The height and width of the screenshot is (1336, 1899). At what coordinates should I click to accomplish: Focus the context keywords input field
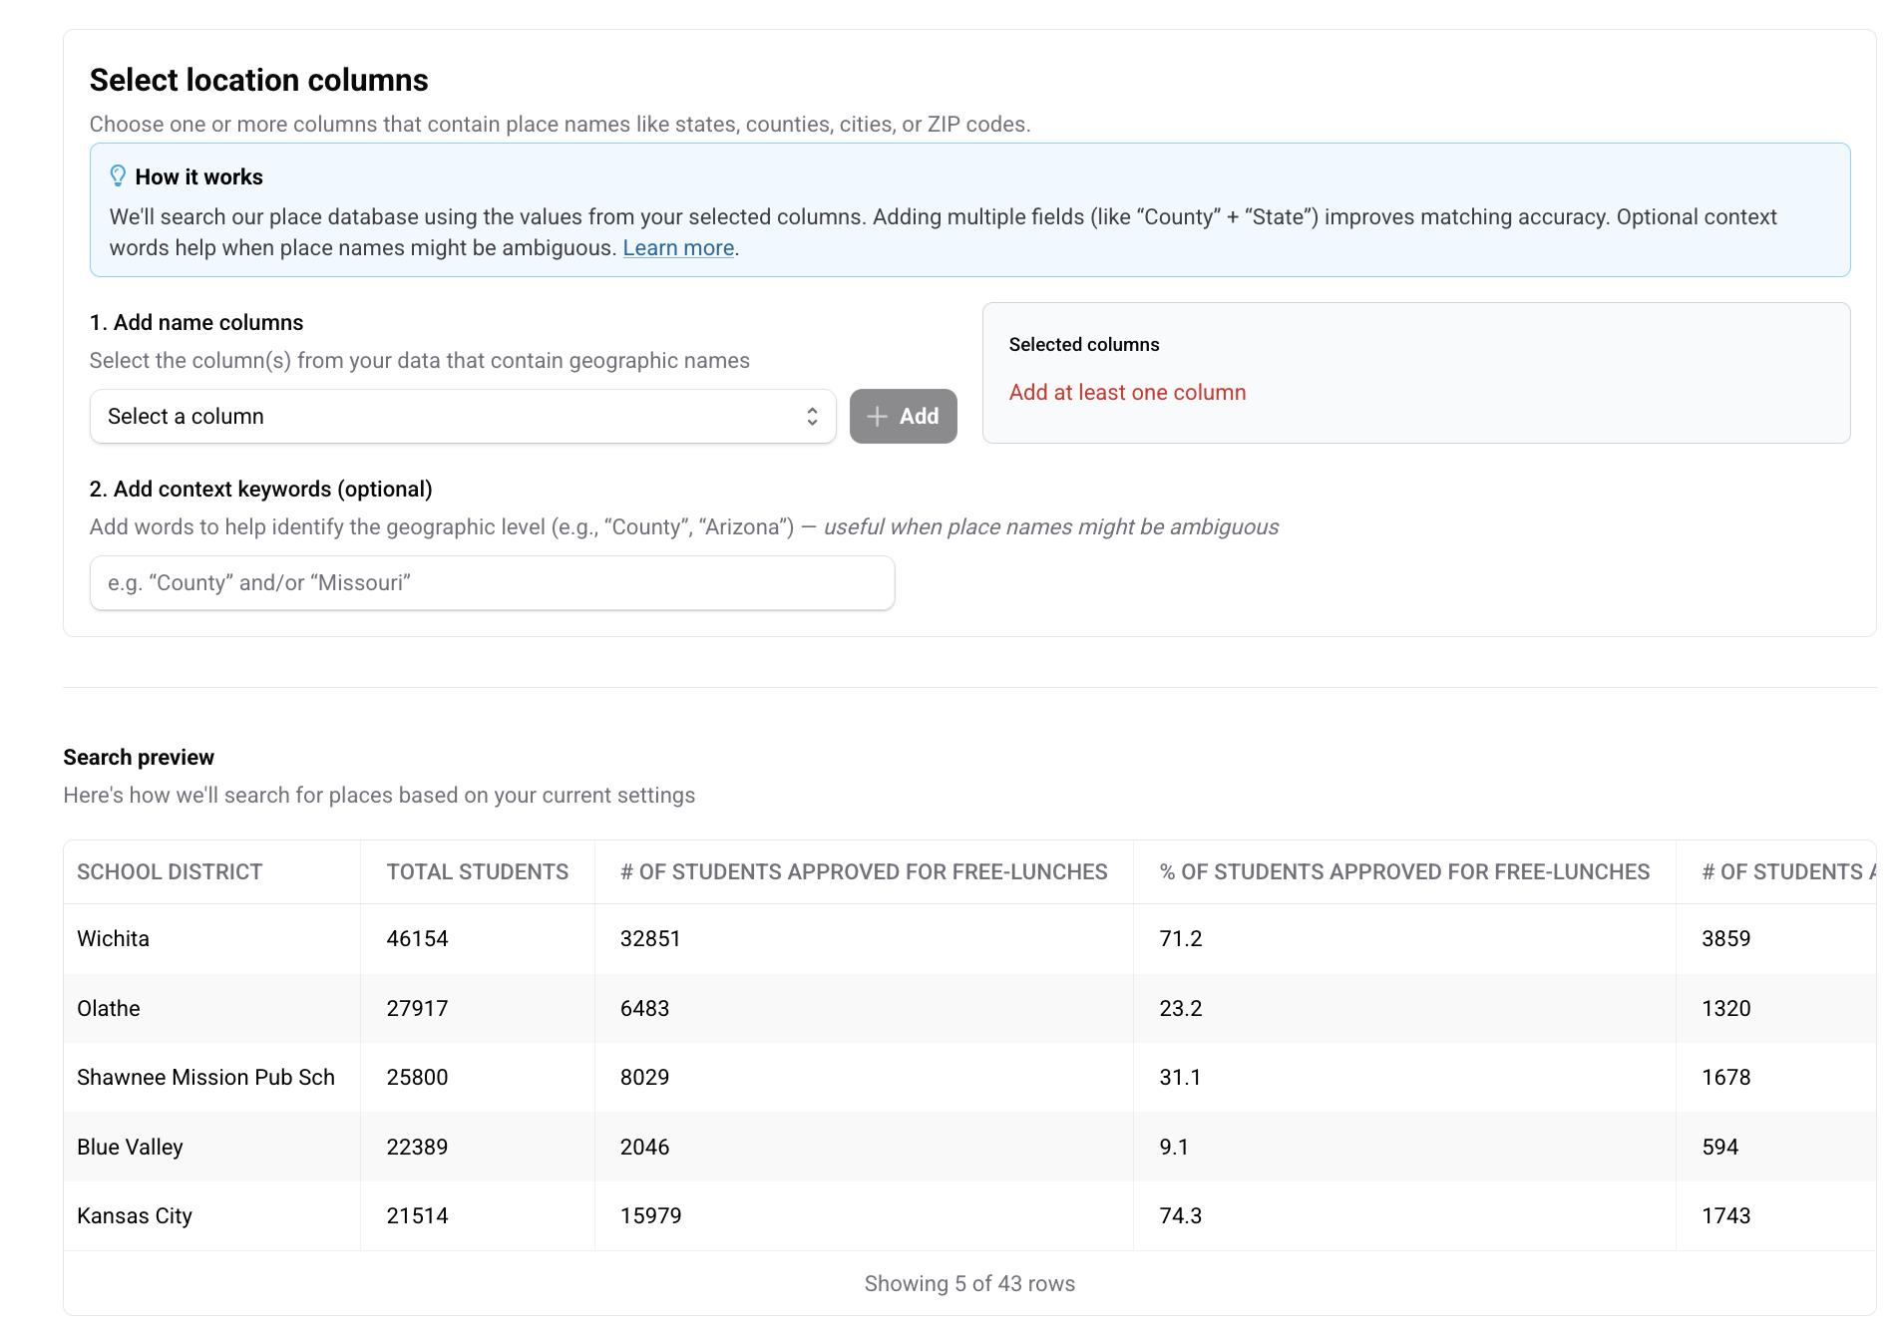tap(492, 583)
